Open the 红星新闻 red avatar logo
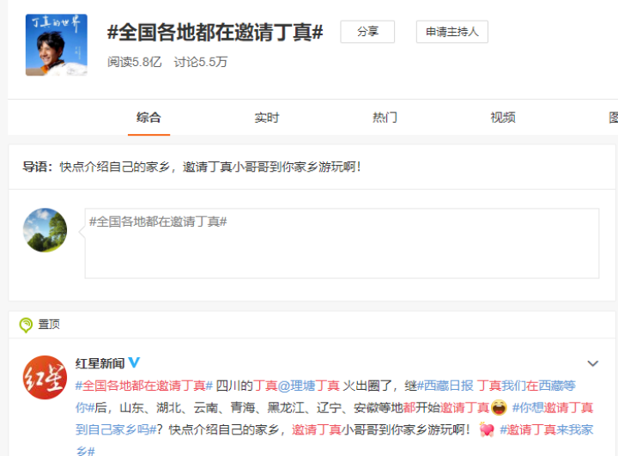The height and width of the screenshot is (456, 618). click(x=45, y=377)
